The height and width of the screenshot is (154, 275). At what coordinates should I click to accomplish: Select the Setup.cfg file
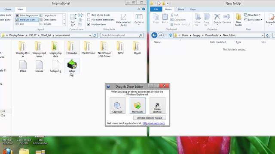(55, 66)
